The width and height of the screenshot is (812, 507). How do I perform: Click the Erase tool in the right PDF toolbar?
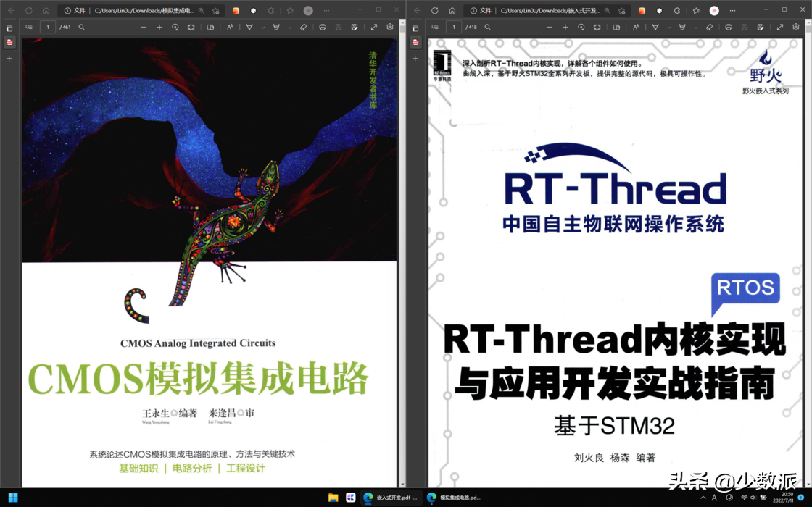coord(709,27)
